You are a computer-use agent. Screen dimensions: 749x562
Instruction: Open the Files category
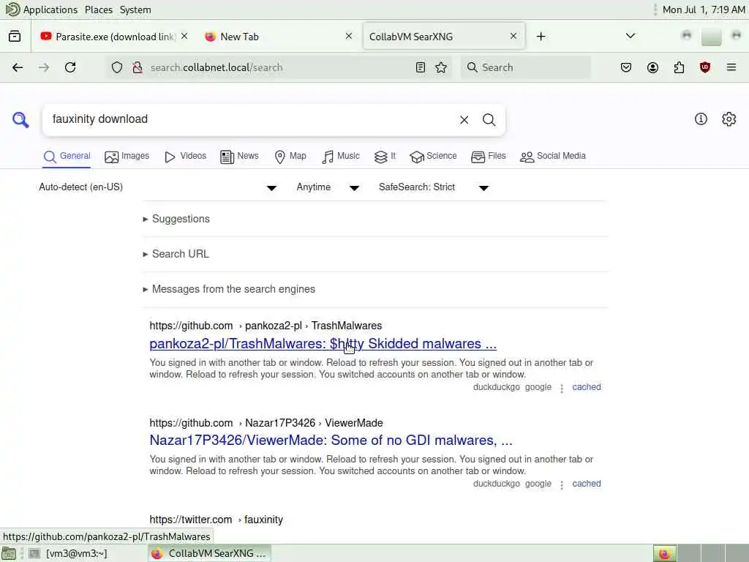pos(488,157)
